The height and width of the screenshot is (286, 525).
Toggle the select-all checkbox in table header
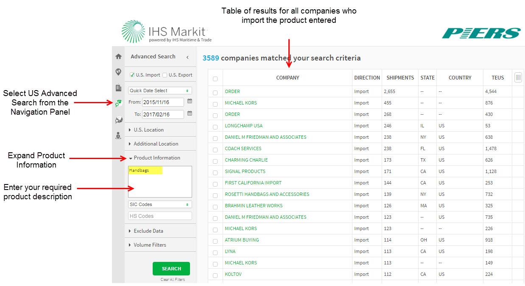(215, 79)
